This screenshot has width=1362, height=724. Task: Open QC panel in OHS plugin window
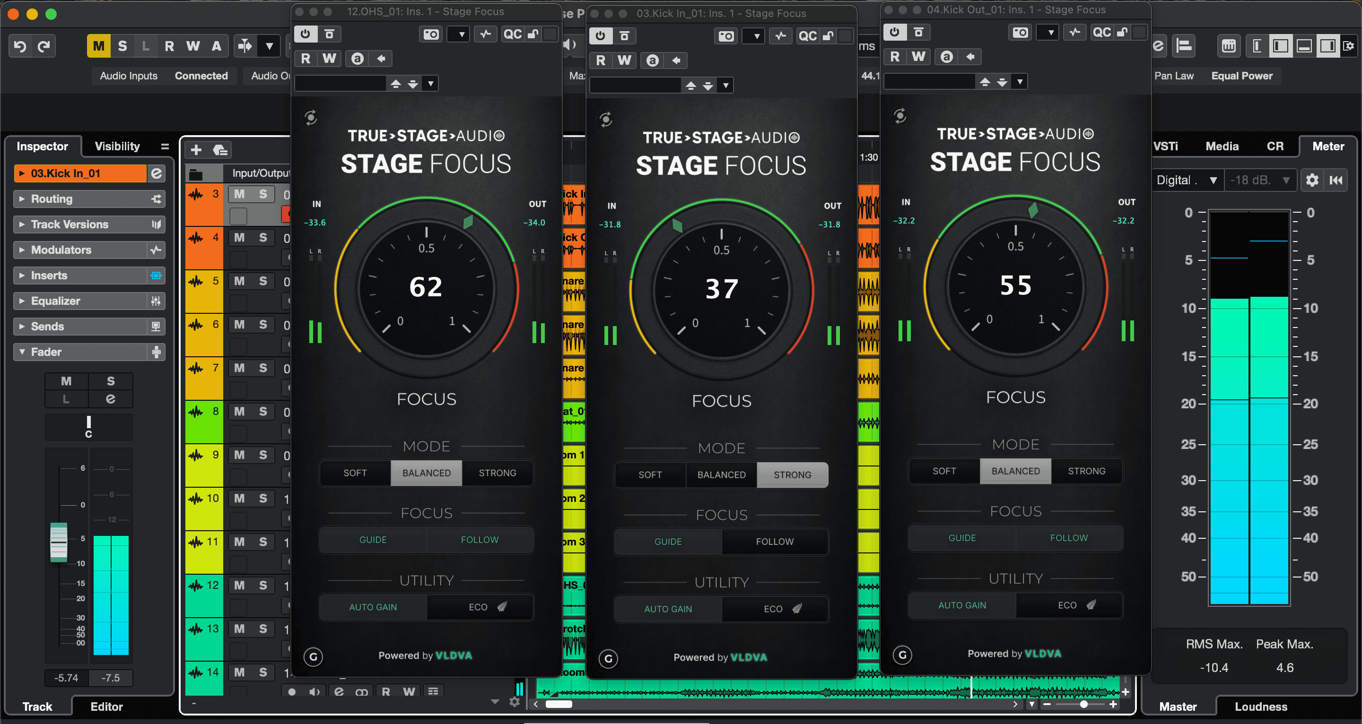click(512, 34)
